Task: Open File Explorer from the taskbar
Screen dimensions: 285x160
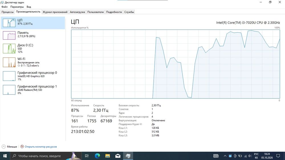Action: [x=108, y=156]
